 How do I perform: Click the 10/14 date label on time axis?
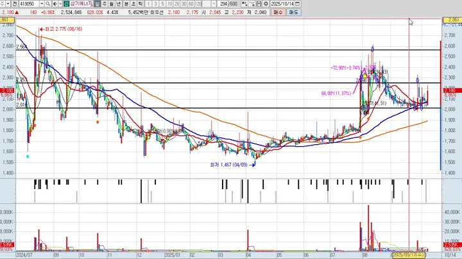pos(450,255)
